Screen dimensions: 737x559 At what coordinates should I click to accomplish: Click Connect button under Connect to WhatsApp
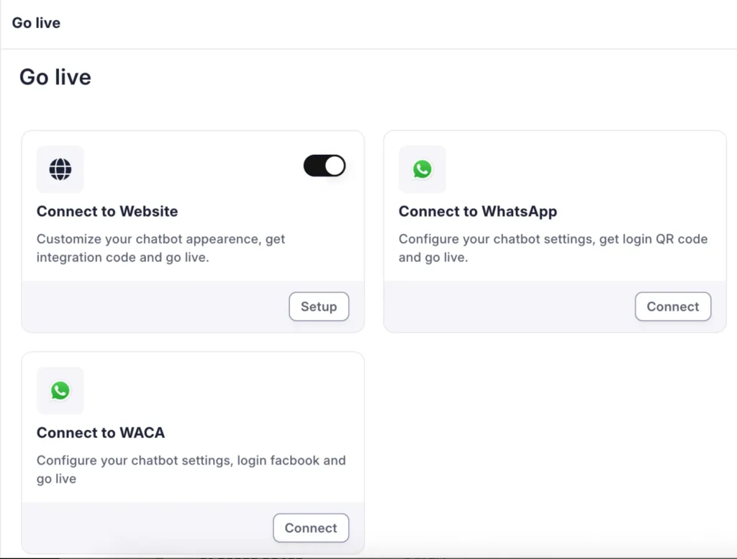pyautogui.click(x=673, y=306)
